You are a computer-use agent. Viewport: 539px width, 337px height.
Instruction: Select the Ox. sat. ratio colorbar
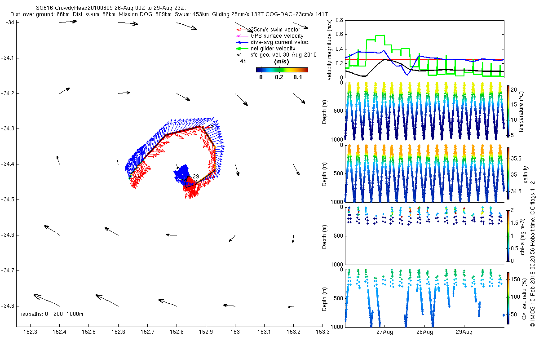click(508, 297)
